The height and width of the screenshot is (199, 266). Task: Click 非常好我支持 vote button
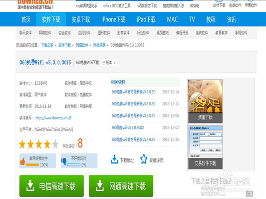pos(38,161)
